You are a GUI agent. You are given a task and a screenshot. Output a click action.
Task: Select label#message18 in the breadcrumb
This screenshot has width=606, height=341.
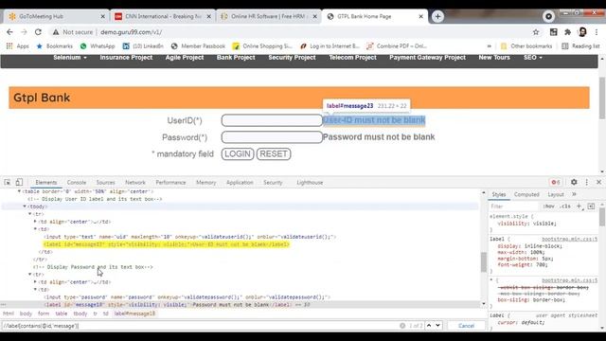(134, 314)
